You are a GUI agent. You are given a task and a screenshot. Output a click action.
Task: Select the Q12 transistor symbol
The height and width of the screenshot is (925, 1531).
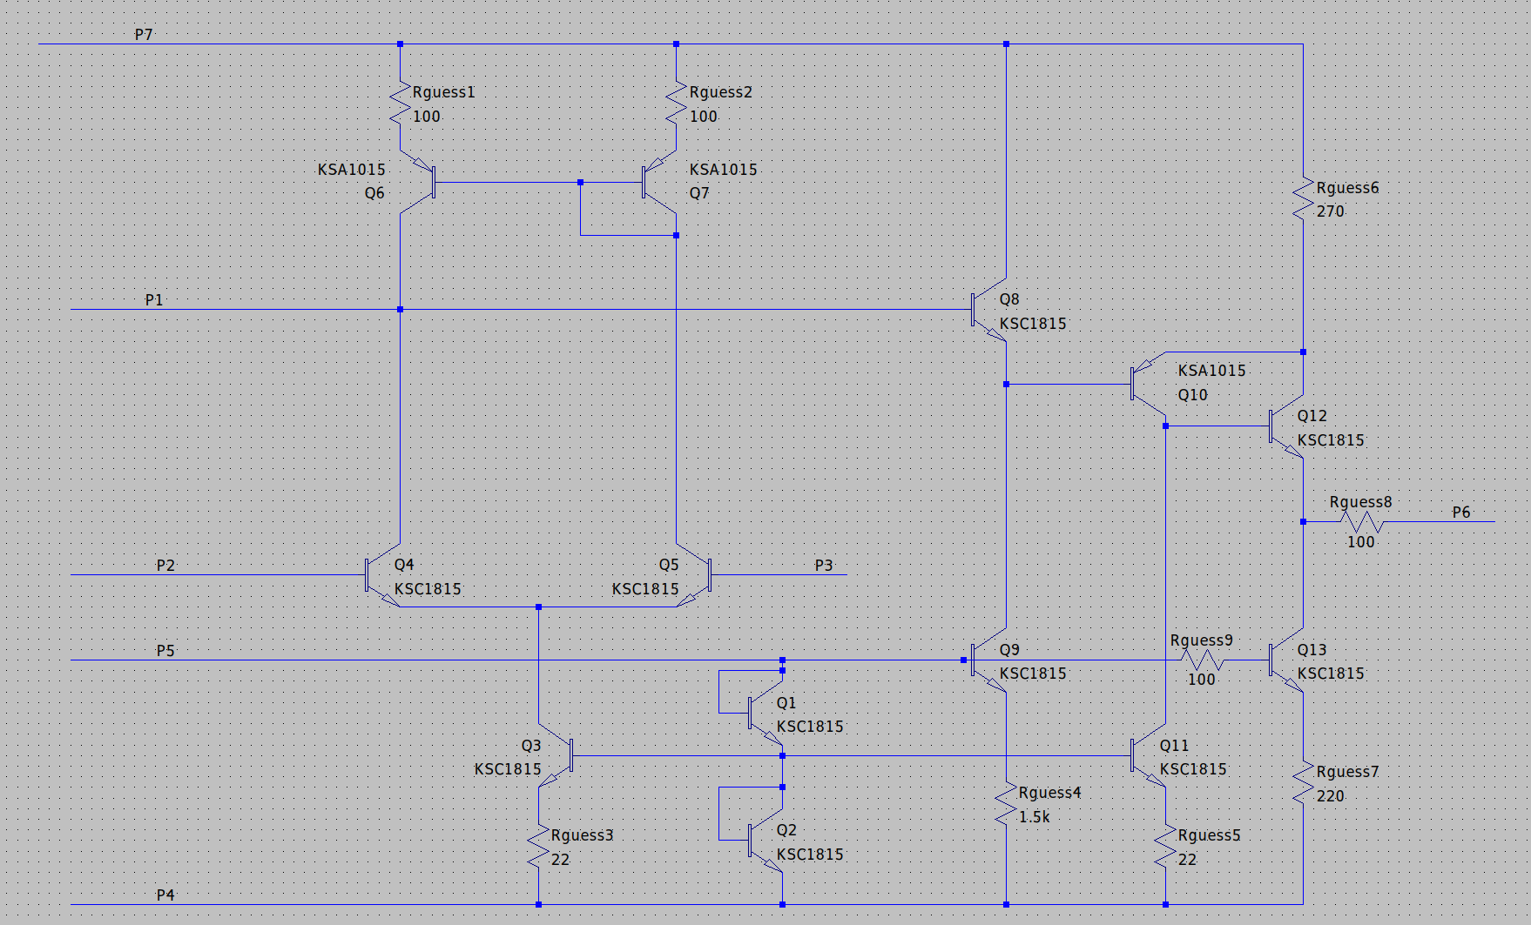pos(1286,426)
